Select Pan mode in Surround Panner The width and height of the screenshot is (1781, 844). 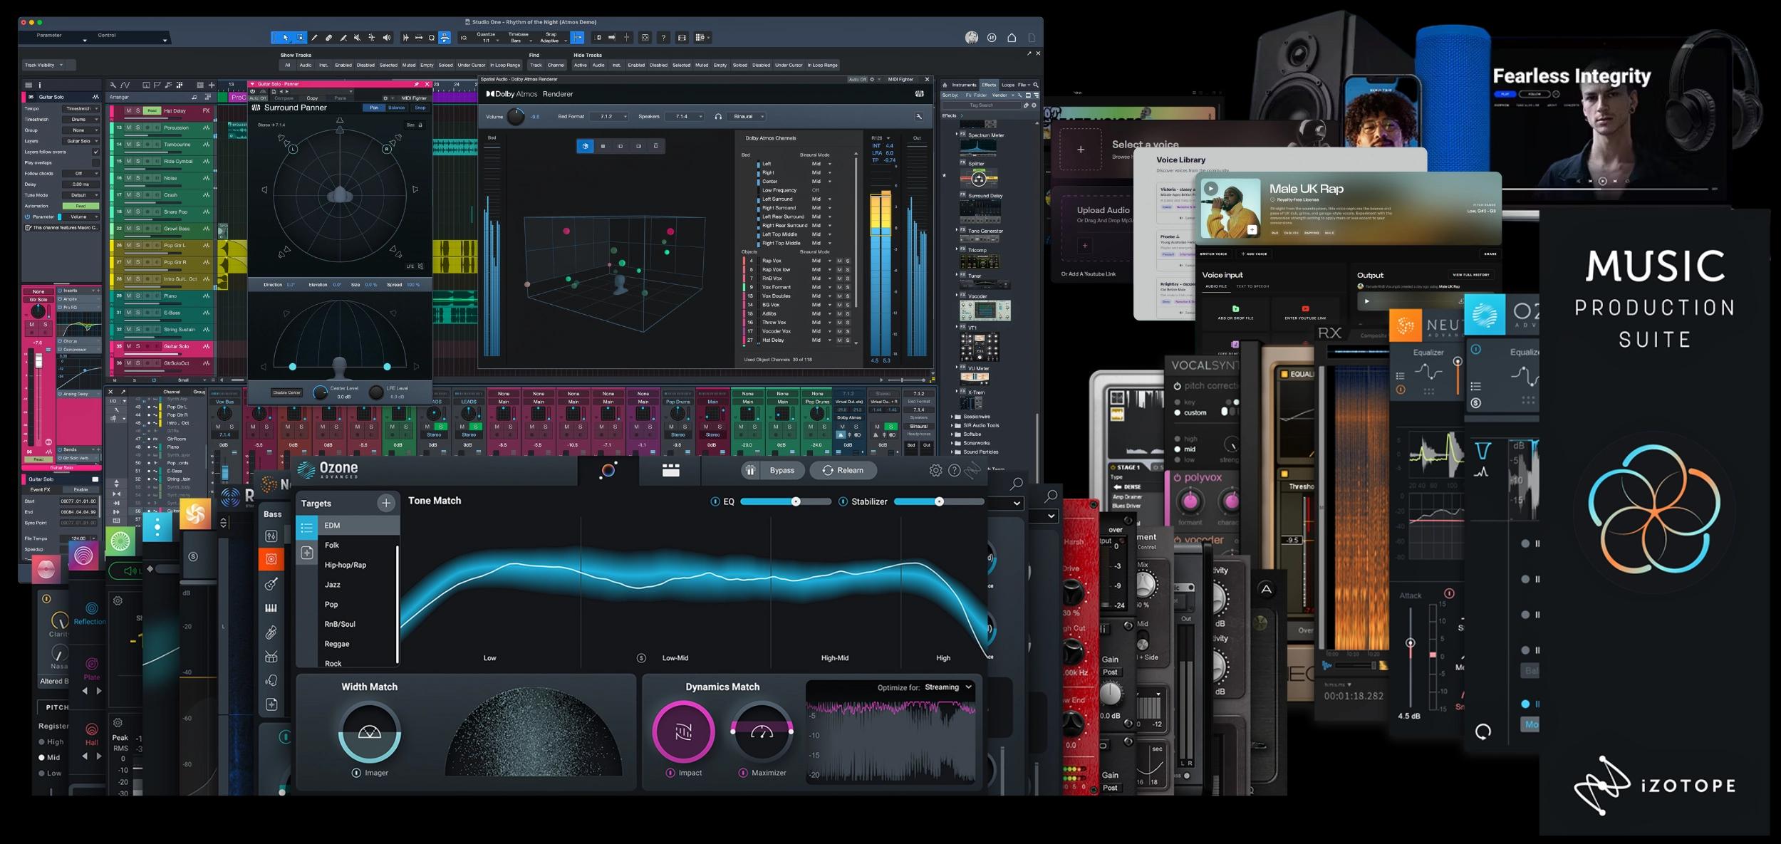coord(374,108)
